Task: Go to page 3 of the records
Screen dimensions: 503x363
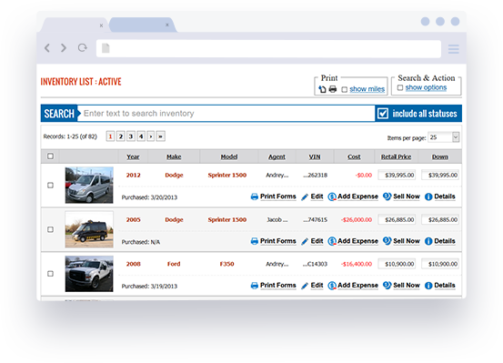Action: tap(131, 136)
